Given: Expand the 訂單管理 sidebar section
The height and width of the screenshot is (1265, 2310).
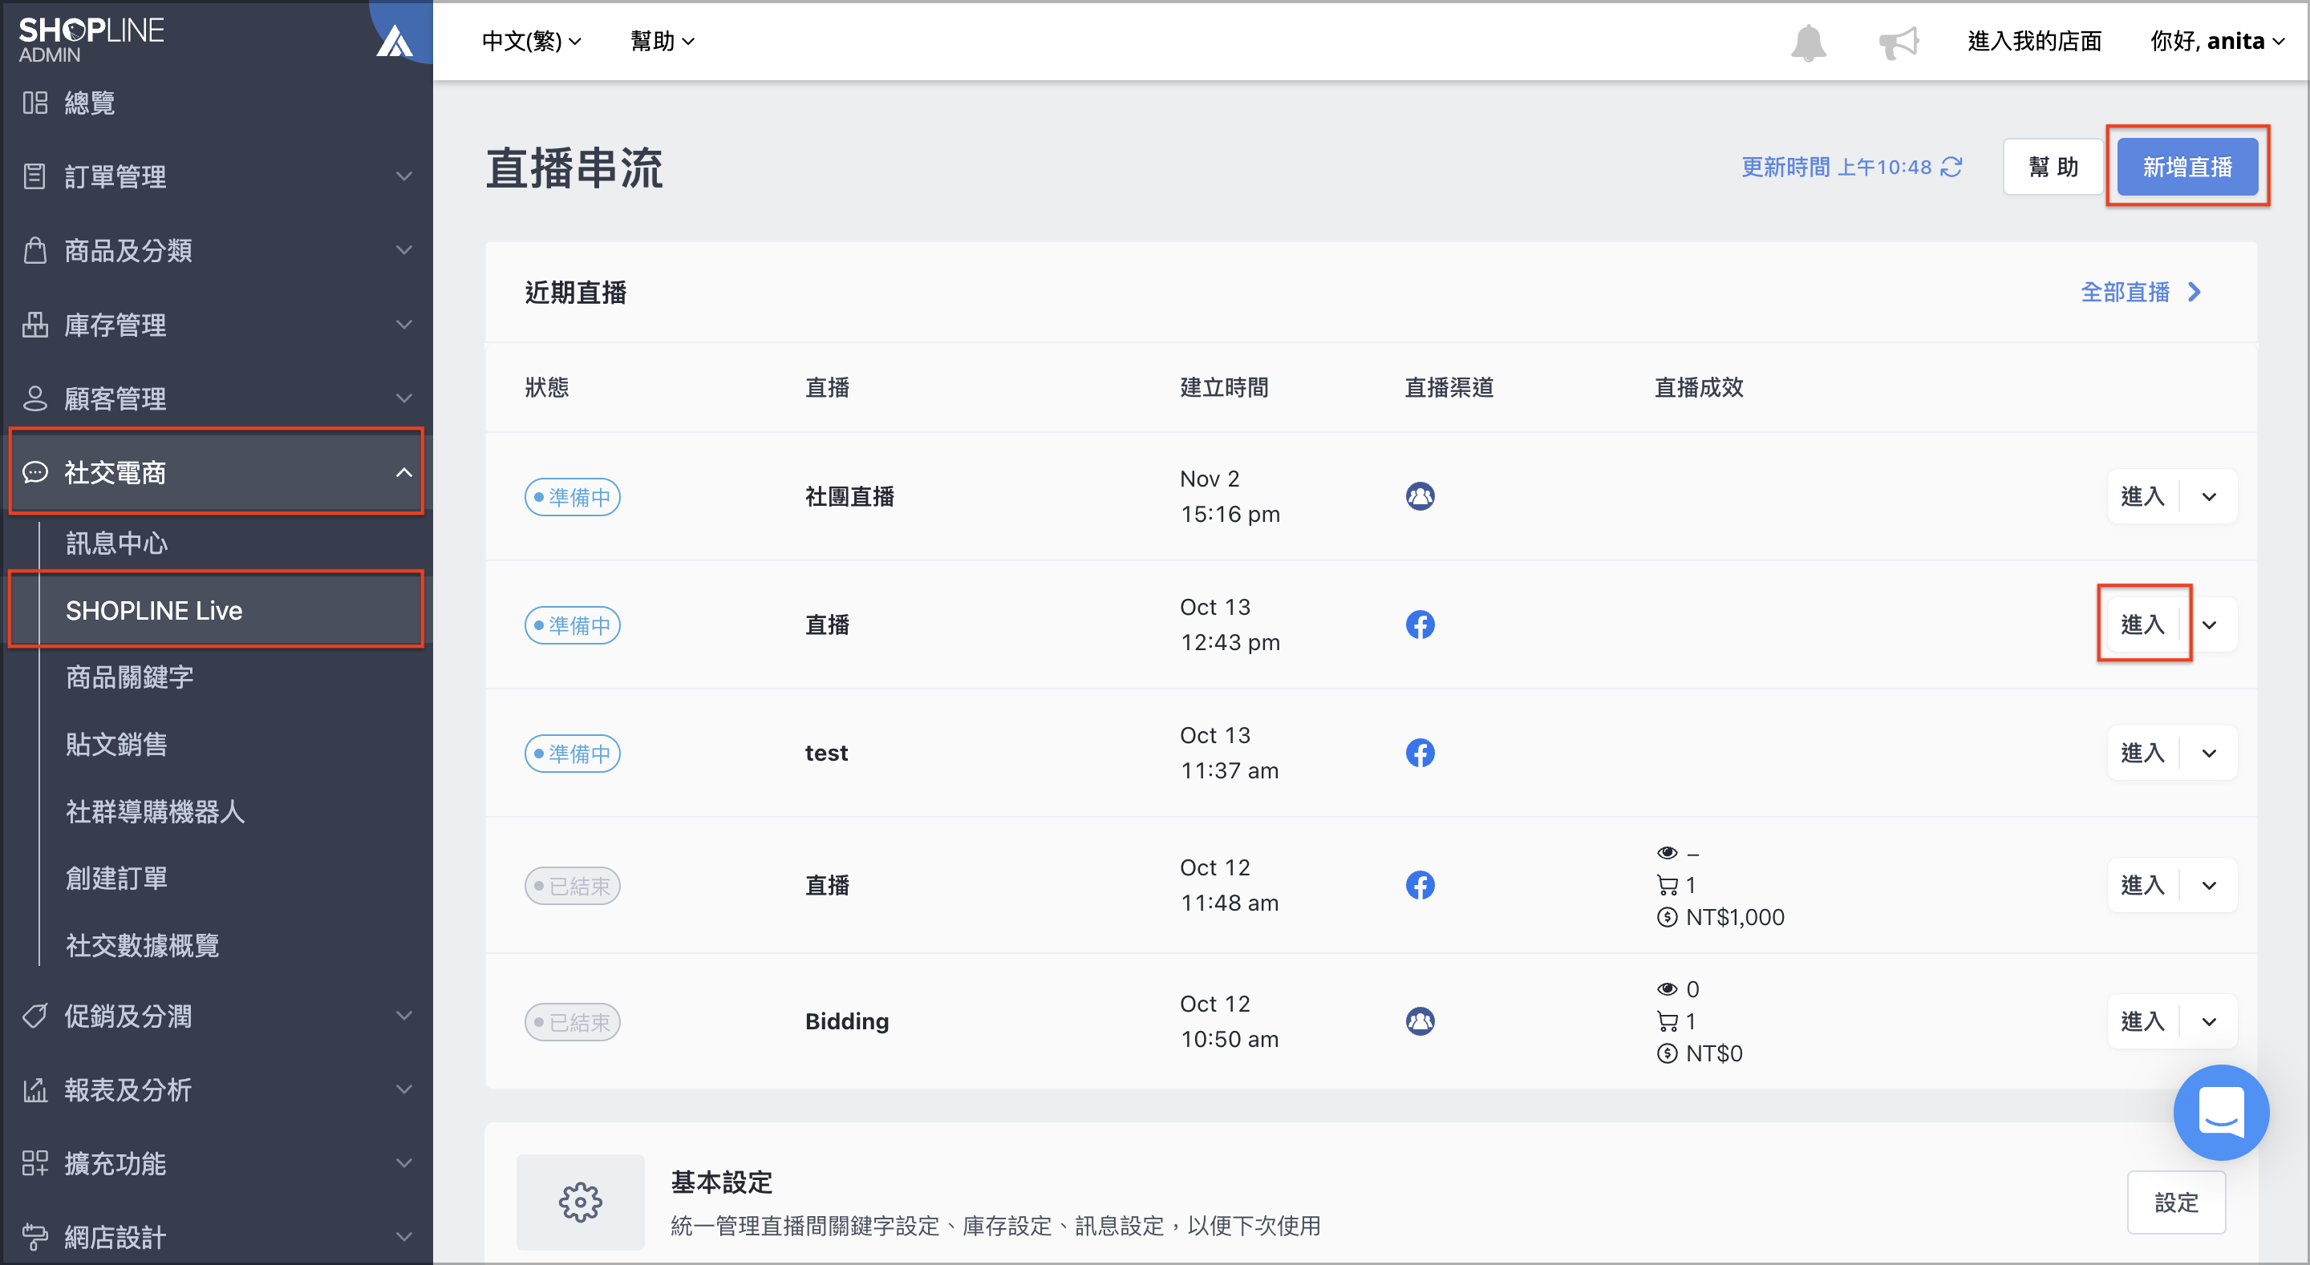Looking at the screenshot, I should coord(216,176).
